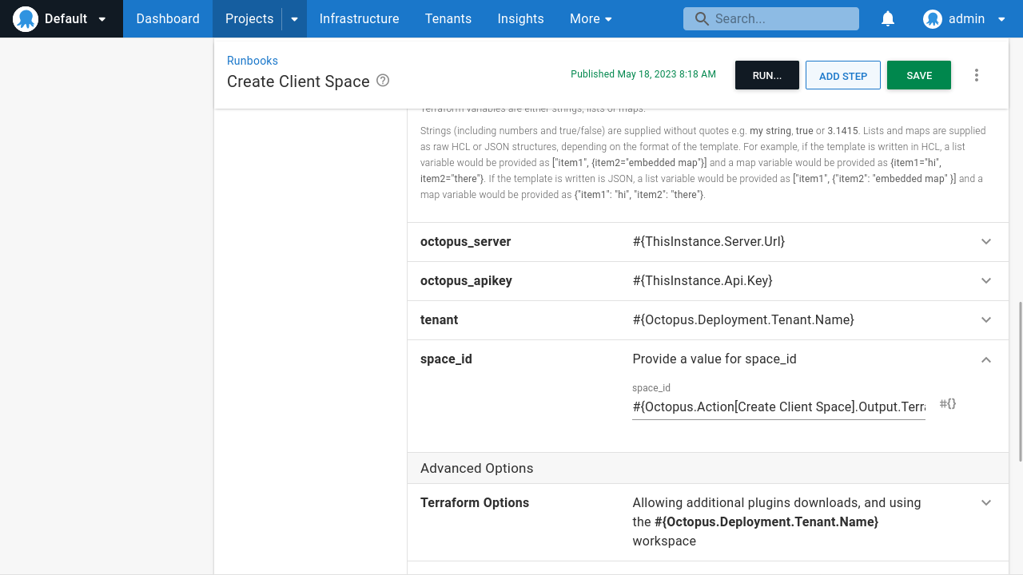Insert a variable using the #{} icon
Screen dimensions: 1023x575
947,404
